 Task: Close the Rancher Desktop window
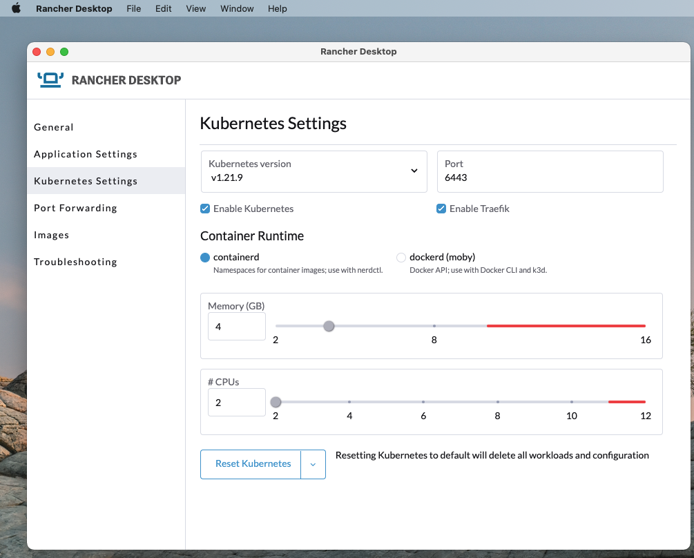(x=37, y=52)
